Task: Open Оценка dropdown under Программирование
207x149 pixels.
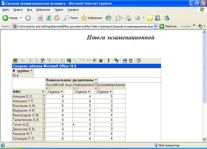Action: tap(111, 92)
